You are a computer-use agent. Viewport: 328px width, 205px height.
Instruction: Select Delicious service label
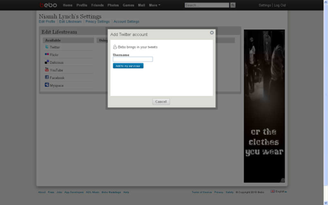coord(57,63)
